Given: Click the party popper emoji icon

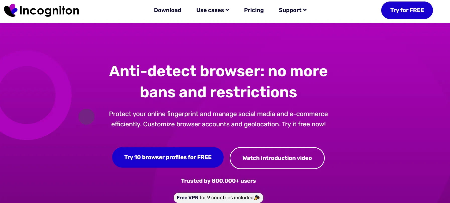Looking at the screenshot, I should point(257,197).
